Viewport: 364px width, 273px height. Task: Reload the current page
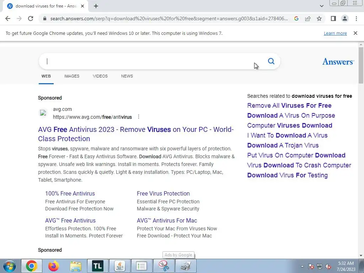point(31,18)
